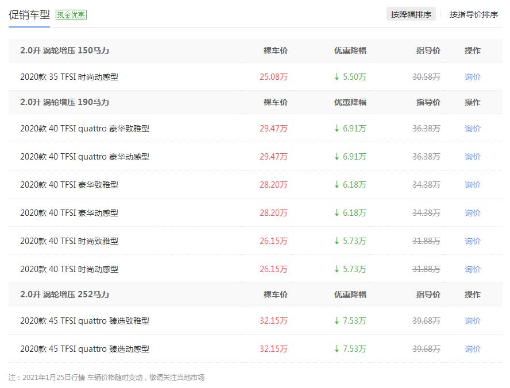The width and height of the screenshot is (510, 388).
Task: Click 询价 for 40 TFSI 豪华动感型
Action: [x=472, y=213]
